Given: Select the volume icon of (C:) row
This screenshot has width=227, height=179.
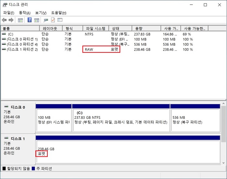Looking at the screenshot, I should tap(4, 34).
